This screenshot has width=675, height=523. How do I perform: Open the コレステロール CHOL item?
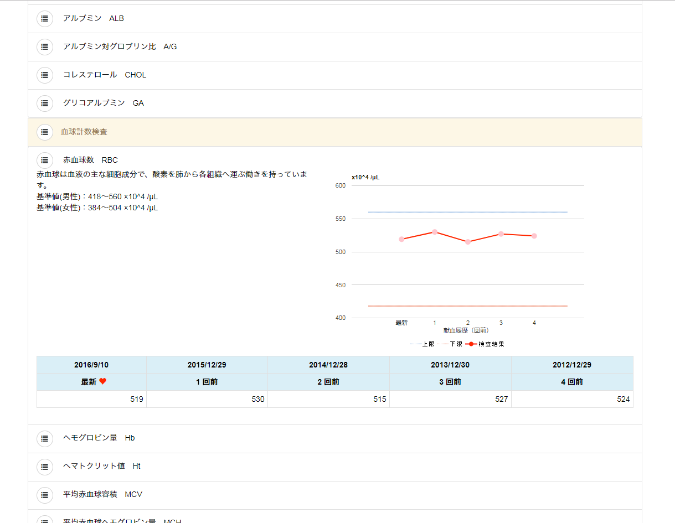pos(104,75)
